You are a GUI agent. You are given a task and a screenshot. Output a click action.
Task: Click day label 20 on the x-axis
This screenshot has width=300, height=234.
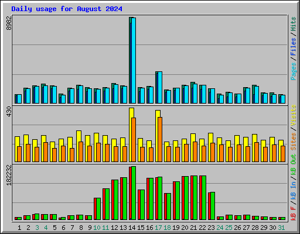[x=185, y=228]
